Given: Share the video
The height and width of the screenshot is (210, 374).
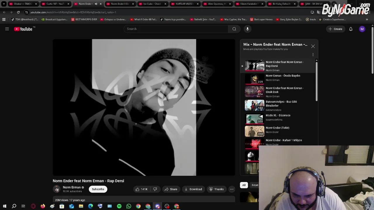Looking at the screenshot, I should (171, 189).
